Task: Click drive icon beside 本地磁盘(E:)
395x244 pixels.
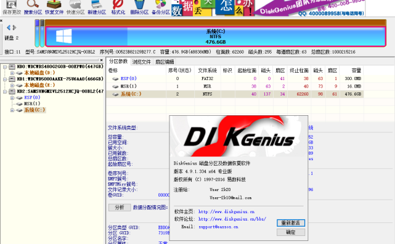Action: (19, 86)
